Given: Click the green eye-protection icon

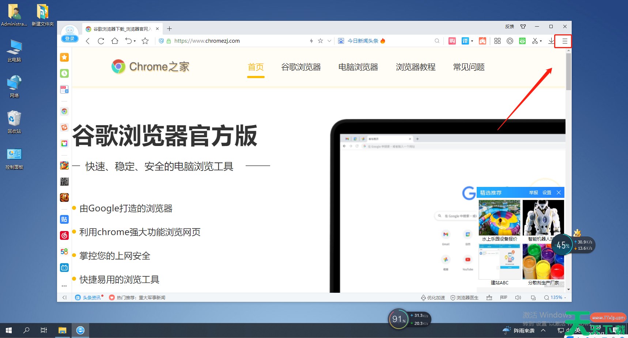Looking at the screenshot, I should coord(522,41).
